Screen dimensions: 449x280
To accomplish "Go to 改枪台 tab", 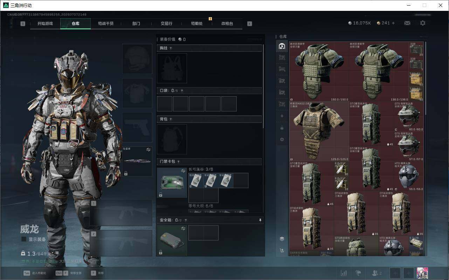I will (227, 23).
